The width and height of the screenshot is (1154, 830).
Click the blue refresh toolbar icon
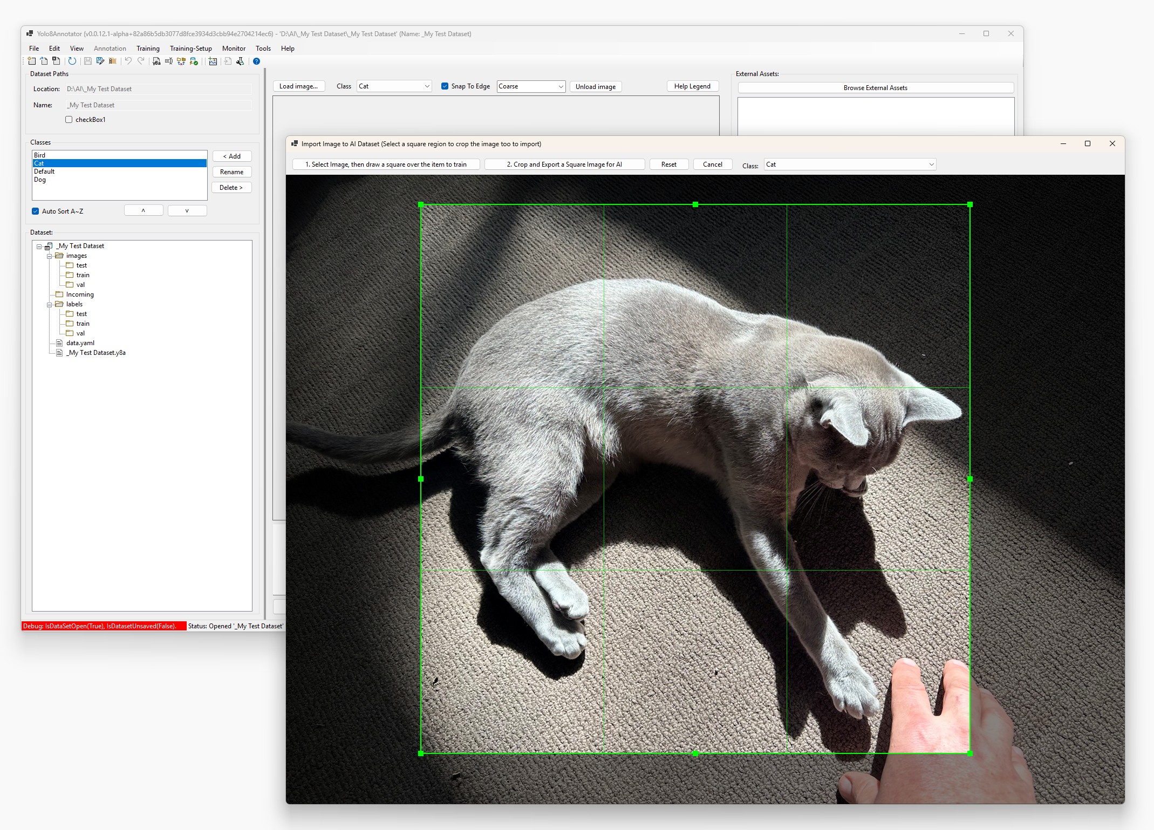coord(72,61)
